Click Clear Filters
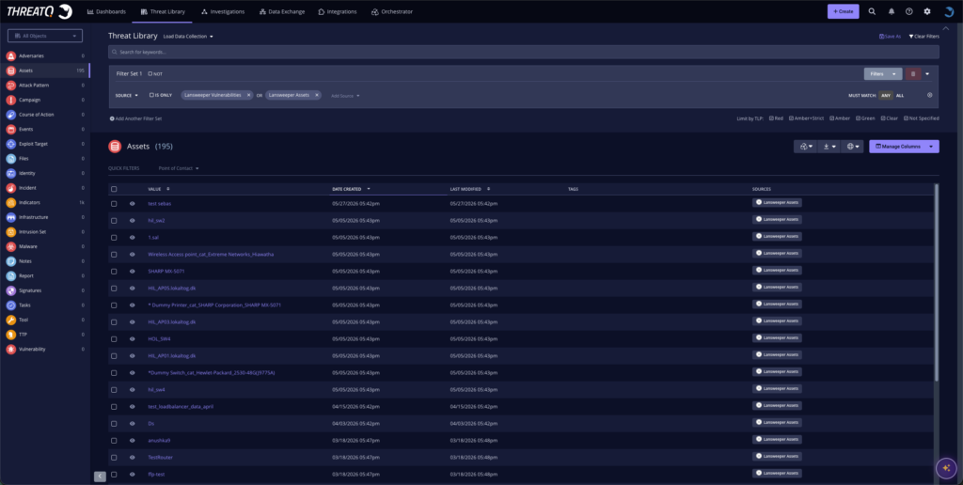Screen dimensions: 963x485 click(x=924, y=37)
